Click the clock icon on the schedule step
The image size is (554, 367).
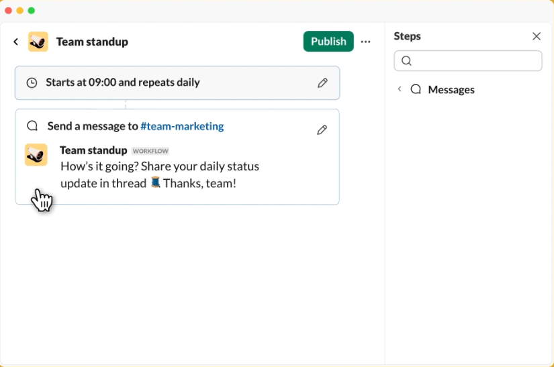(x=32, y=83)
